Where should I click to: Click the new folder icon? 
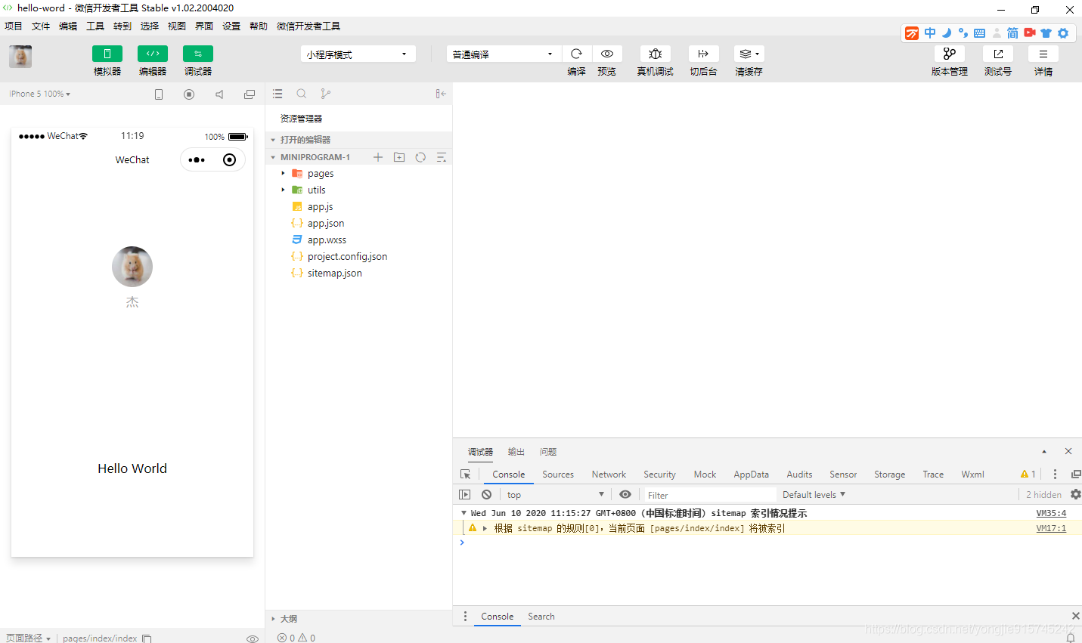coord(399,157)
